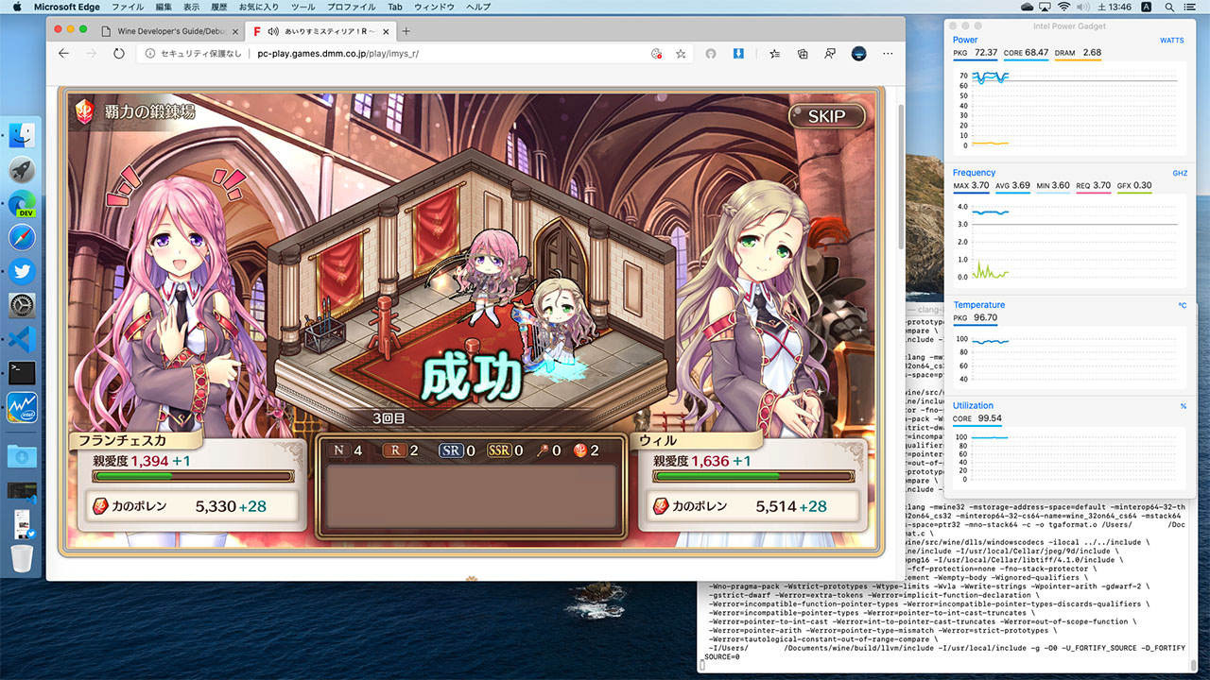The height and width of the screenshot is (680, 1210).
Task: Add page to favorites with star icon
Action: [x=681, y=54]
